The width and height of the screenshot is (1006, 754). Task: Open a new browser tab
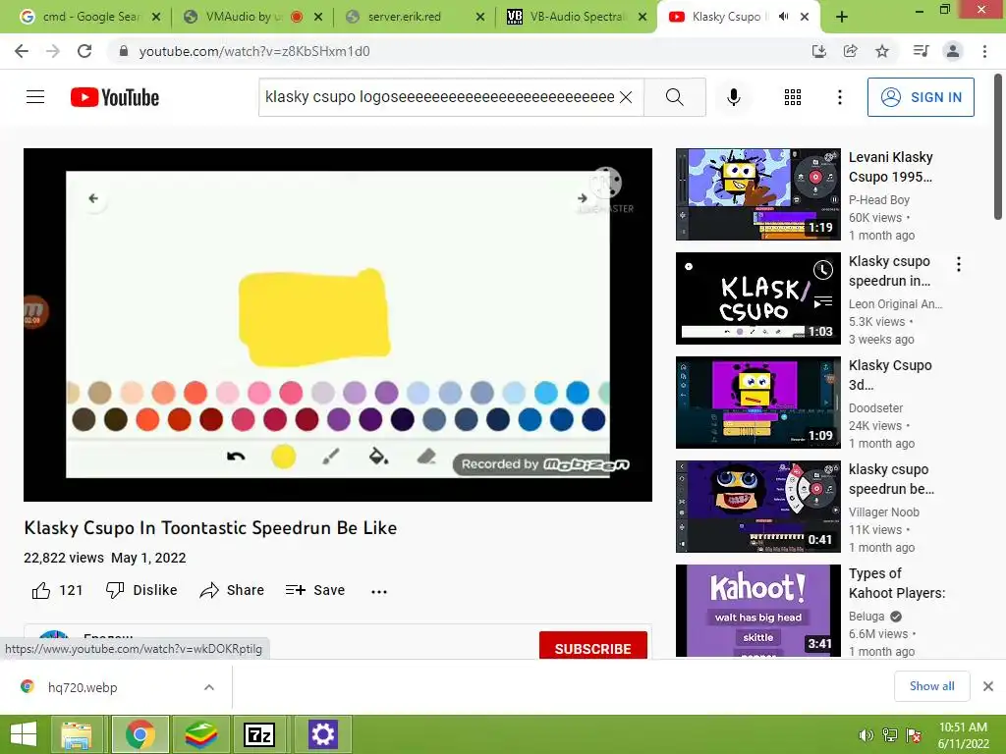(x=842, y=17)
